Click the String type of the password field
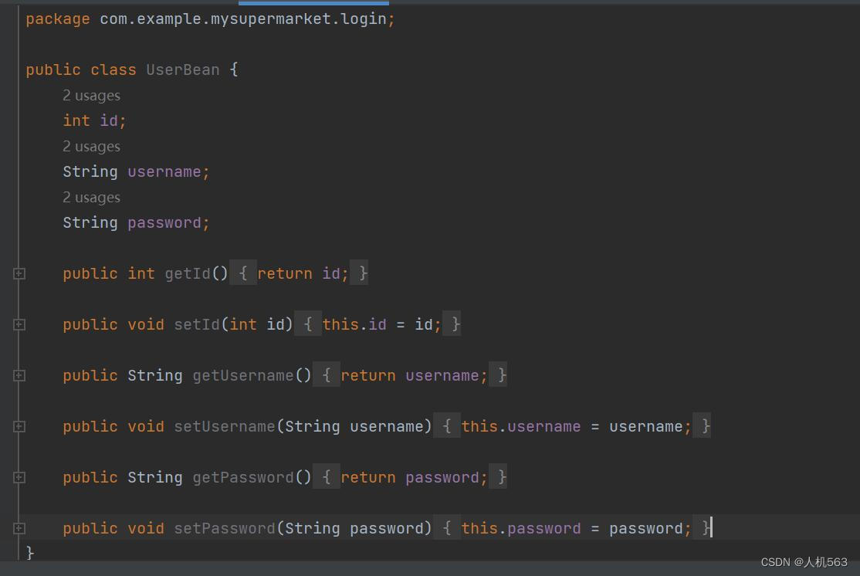Screen dimensions: 860x576 coord(90,222)
